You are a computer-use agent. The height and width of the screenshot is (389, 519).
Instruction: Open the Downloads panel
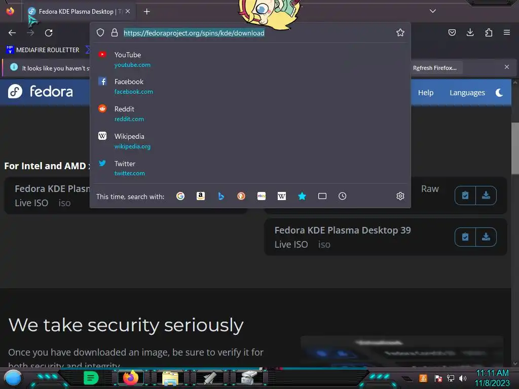(470, 32)
